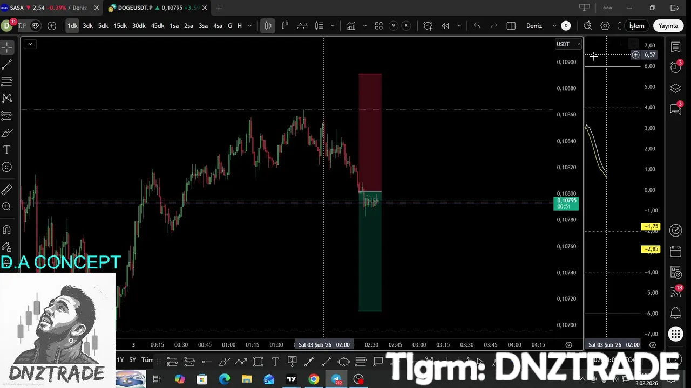
Task: Start bar replay with the rewind icon
Action: click(445, 26)
